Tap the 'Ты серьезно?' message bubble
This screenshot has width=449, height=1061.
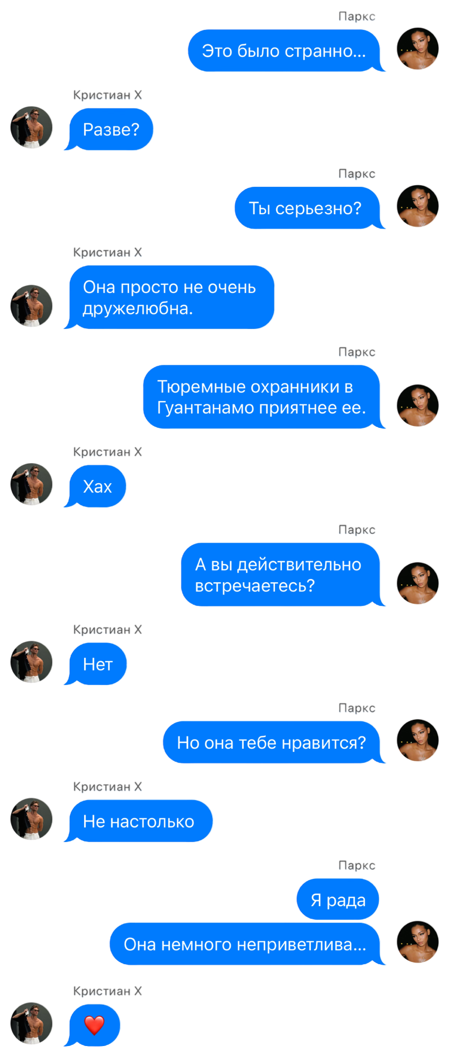point(308,208)
